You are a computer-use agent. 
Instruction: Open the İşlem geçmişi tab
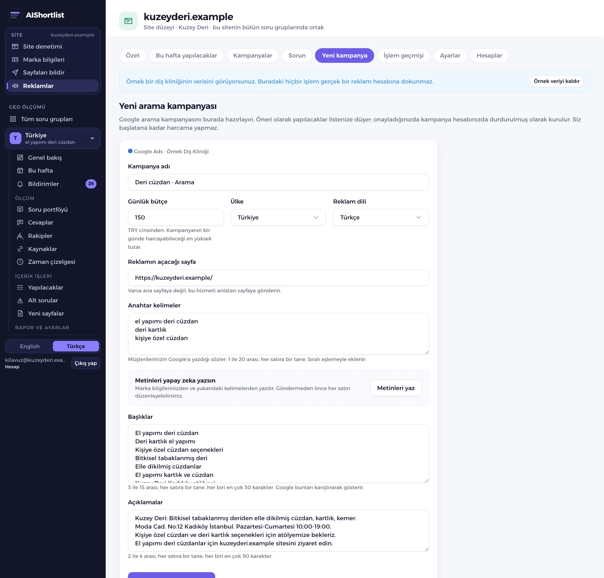(404, 55)
